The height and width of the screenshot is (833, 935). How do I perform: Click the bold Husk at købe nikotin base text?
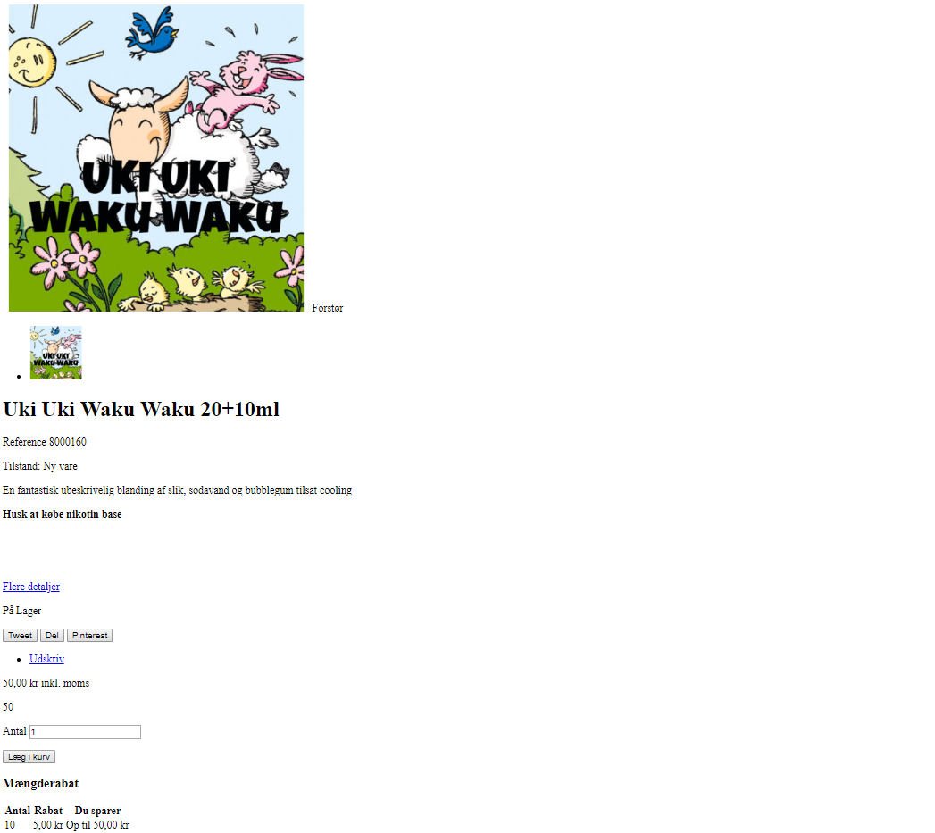click(x=62, y=514)
